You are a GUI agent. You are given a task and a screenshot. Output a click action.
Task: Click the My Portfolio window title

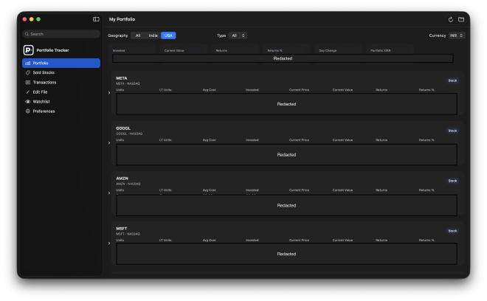pyautogui.click(x=122, y=19)
